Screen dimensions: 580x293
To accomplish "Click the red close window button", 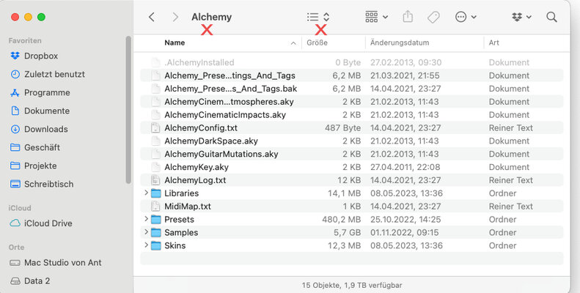I will tap(15, 17).
